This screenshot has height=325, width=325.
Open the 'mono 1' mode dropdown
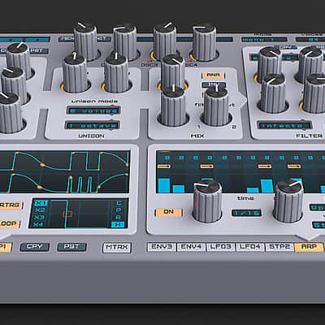(264, 40)
